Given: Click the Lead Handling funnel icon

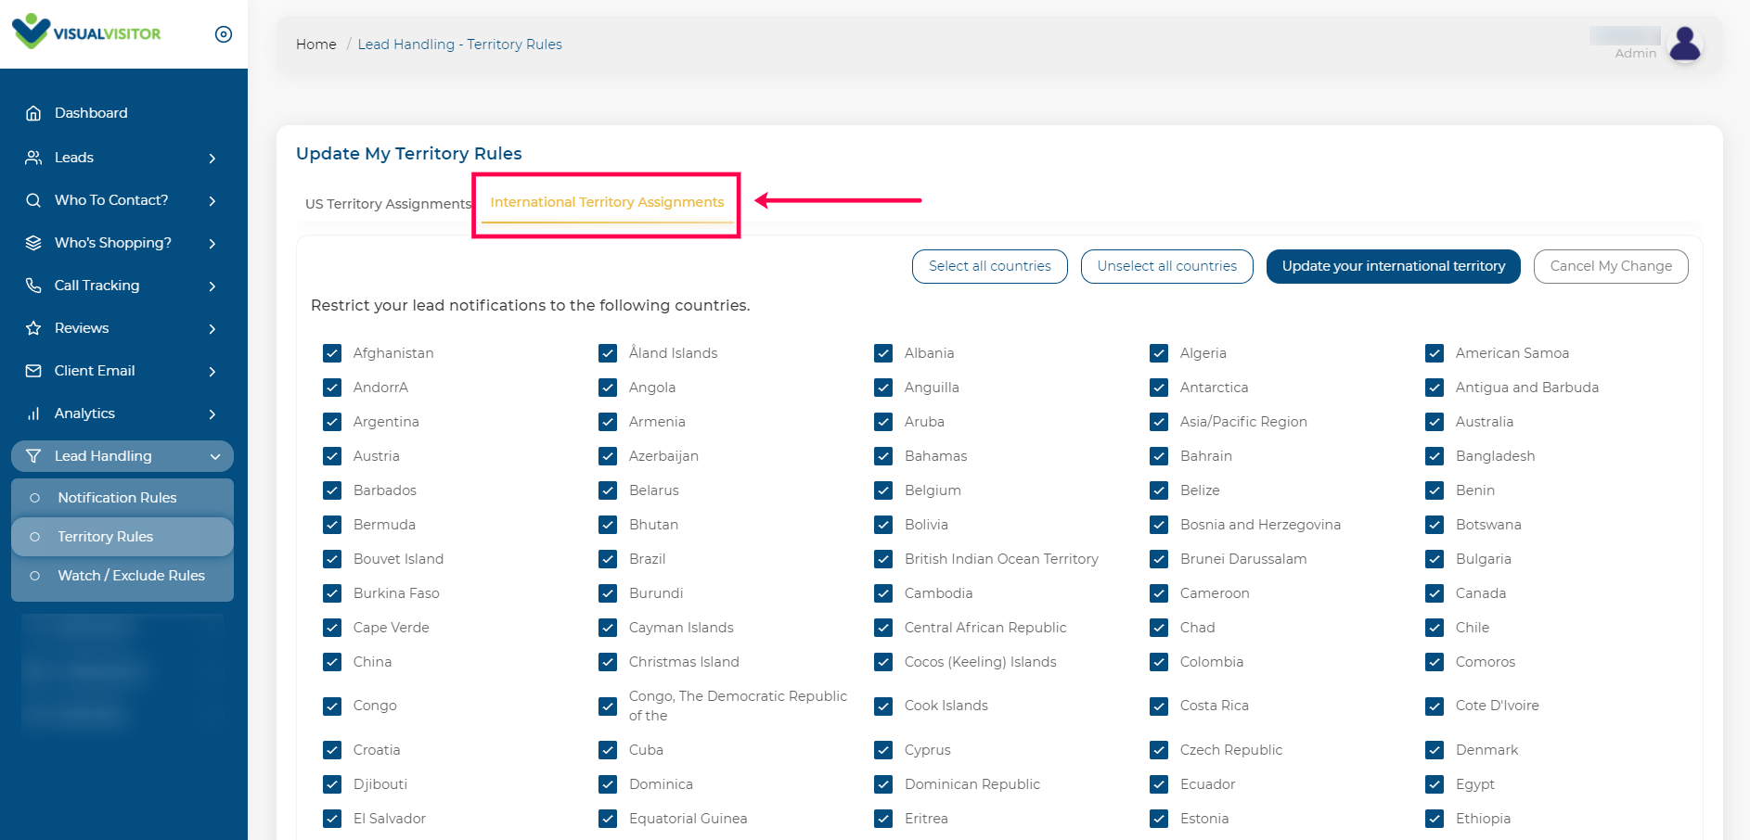Looking at the screenshot, I should [x=33, y=456].
